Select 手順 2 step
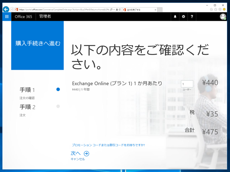The image size is (230, 172). pyautogui.click(x=28, y=107)
